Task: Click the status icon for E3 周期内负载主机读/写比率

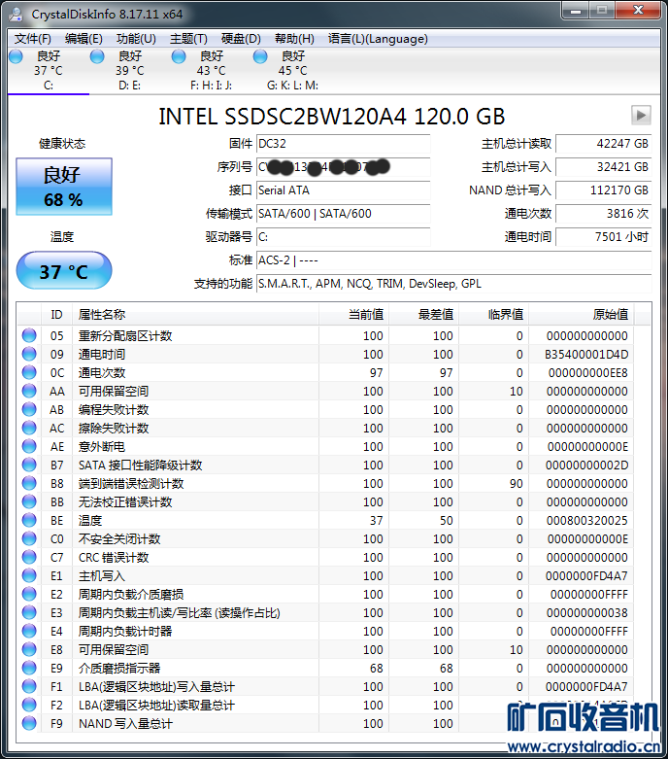Action: [x=29, y=612]
